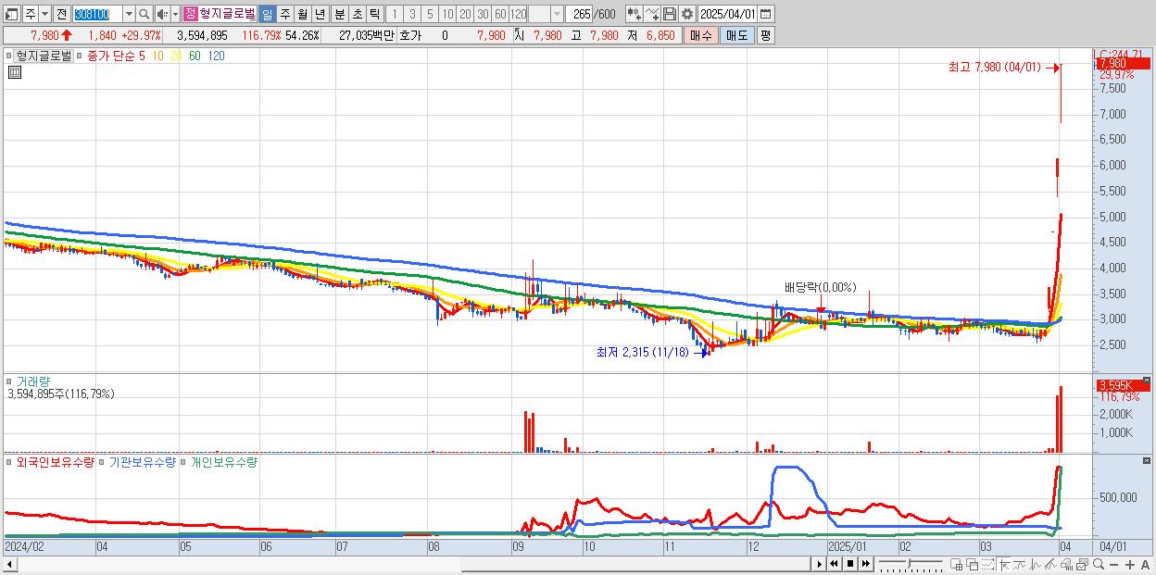
Task: Click the 매도 sell button
Action: 737,35
